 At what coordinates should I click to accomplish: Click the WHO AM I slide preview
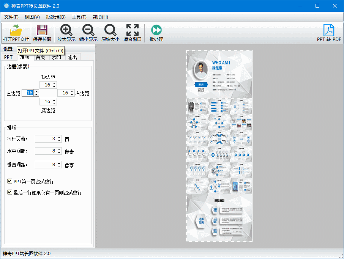219,74
